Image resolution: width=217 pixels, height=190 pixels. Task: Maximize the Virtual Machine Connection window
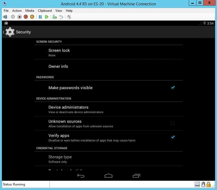200,3
